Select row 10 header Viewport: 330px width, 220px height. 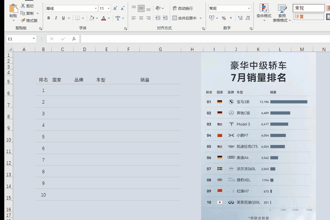9,137
